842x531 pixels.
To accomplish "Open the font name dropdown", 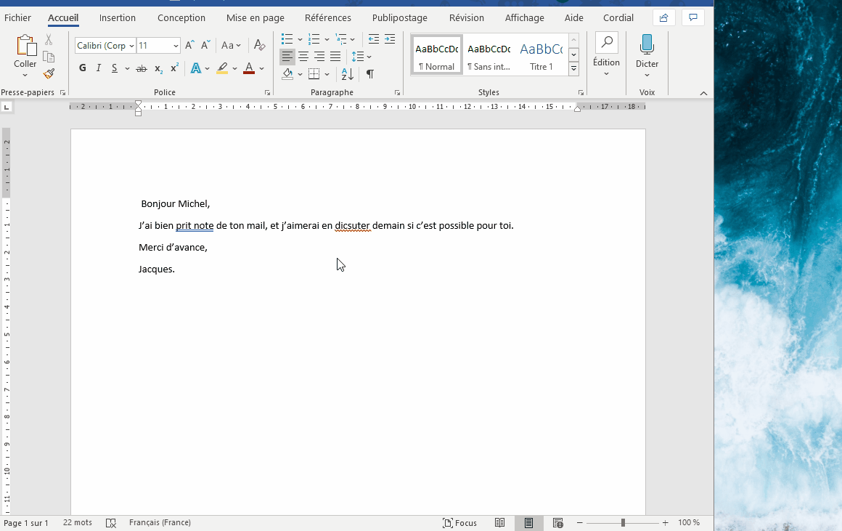I will pos(131,46).
